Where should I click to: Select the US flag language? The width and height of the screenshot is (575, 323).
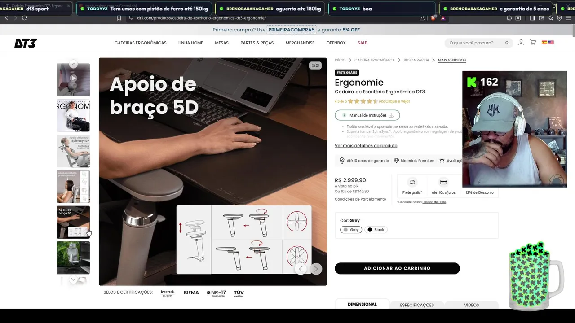(551, 43)
